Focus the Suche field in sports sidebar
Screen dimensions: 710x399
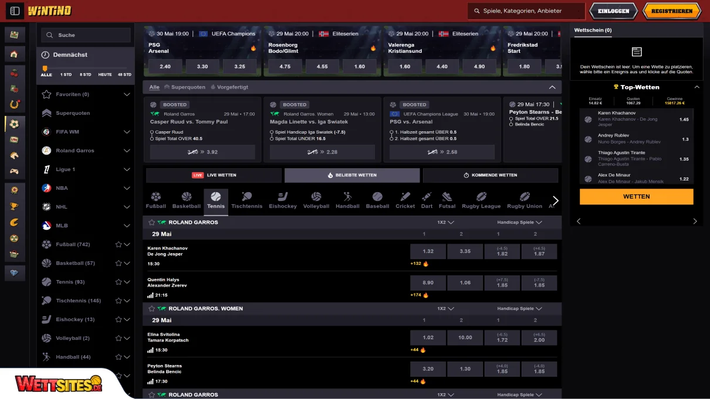(86, 35)
